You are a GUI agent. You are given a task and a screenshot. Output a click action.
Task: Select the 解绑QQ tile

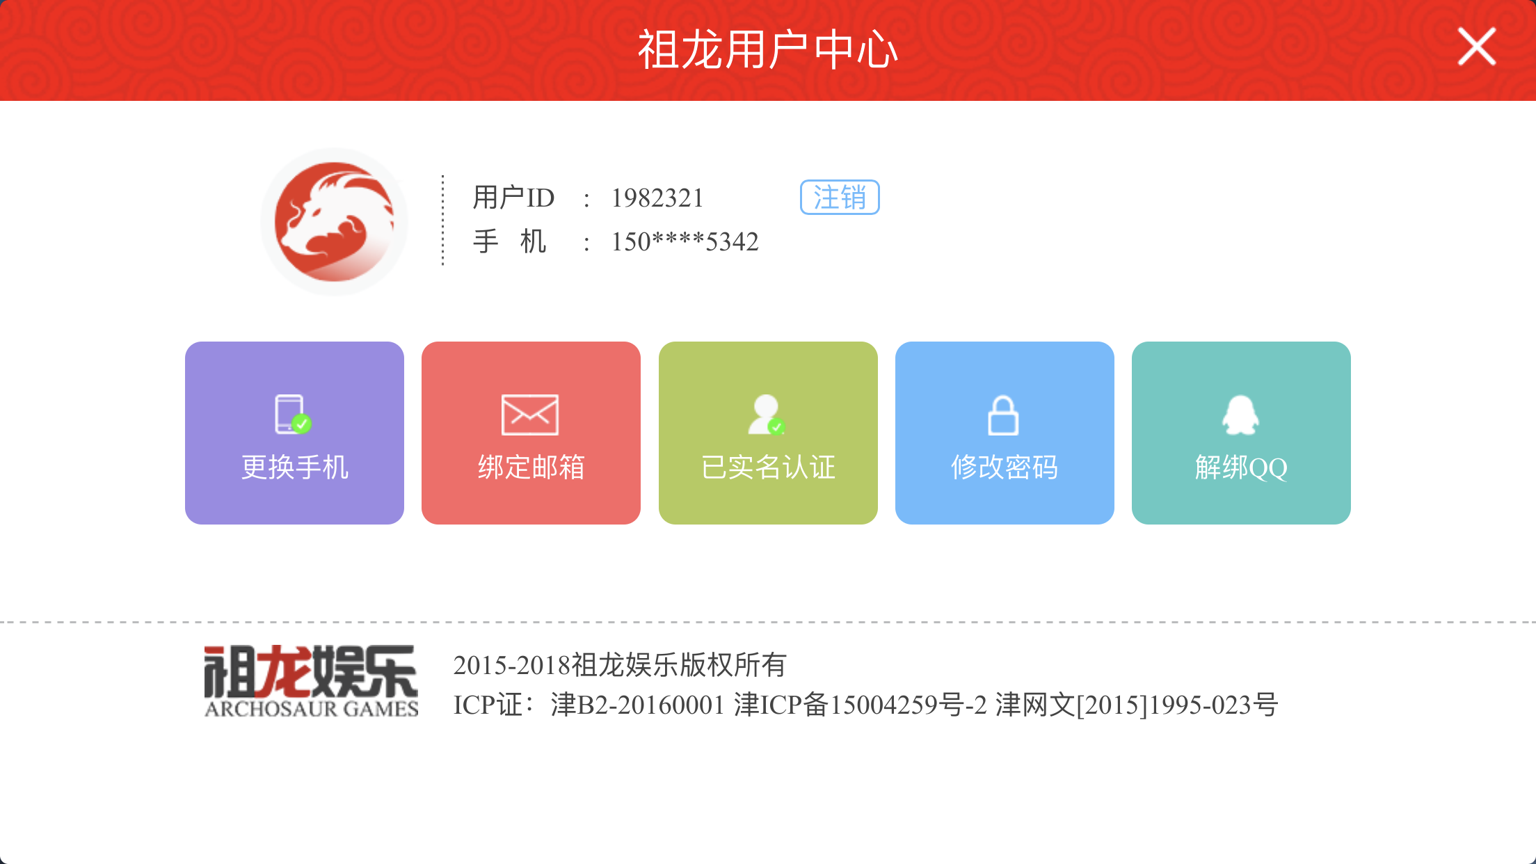tap(1241, 433)
